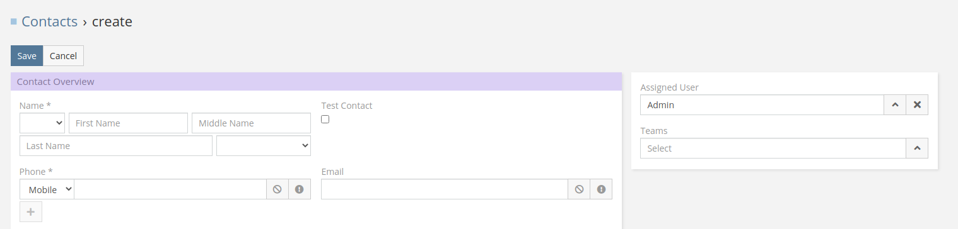Focus the Middle Name field

[x=251, y=123]
